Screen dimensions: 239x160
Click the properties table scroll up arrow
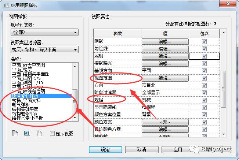click(223, 33)
